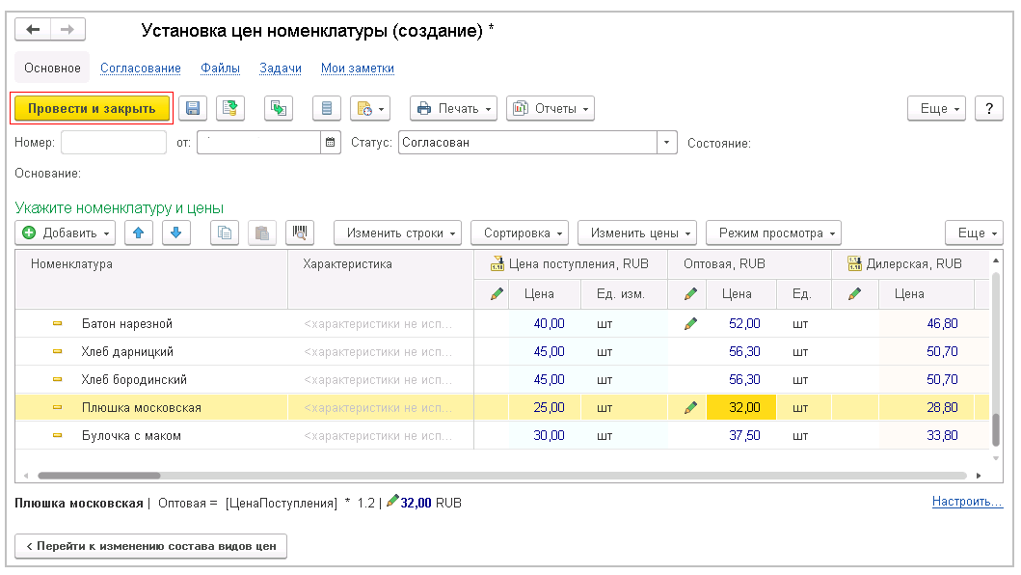This screenshot has width=1021, height=575.
Task: Click pencil column header under Оптовая
Action: point(691,294)
